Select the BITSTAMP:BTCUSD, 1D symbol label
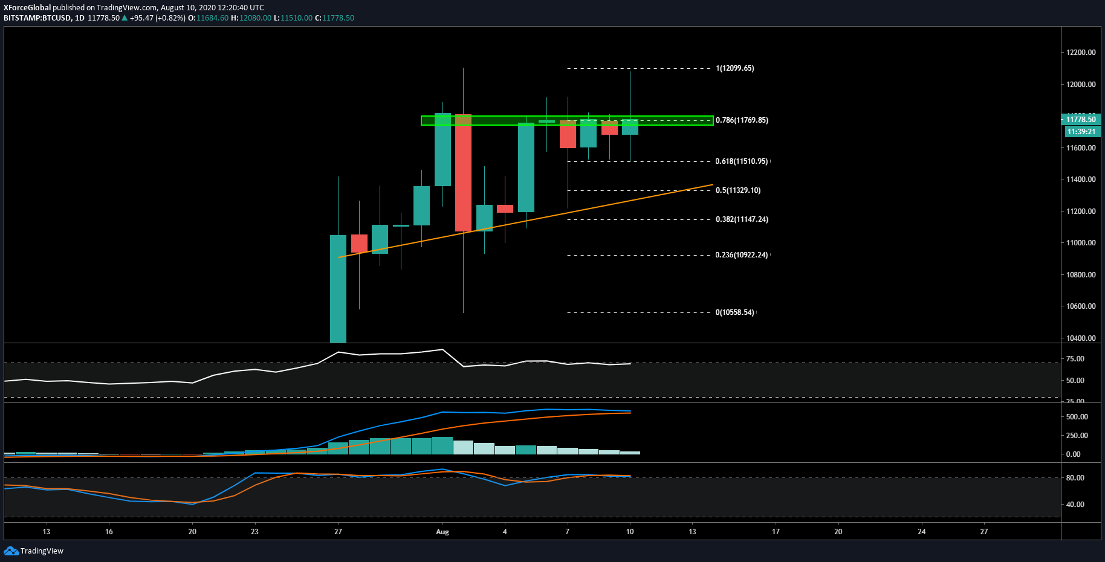 pyautogui.click(x=44, y=18)
